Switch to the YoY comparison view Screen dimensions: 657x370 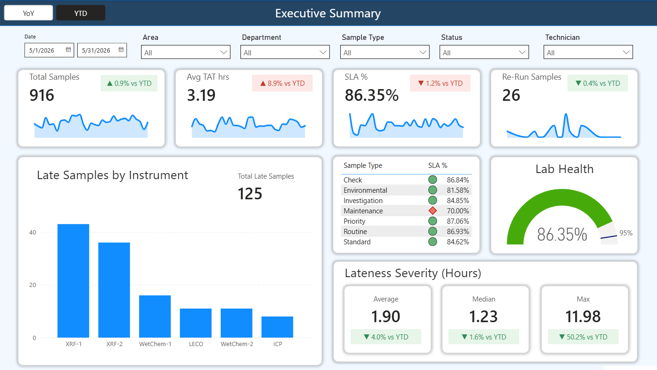29,13
